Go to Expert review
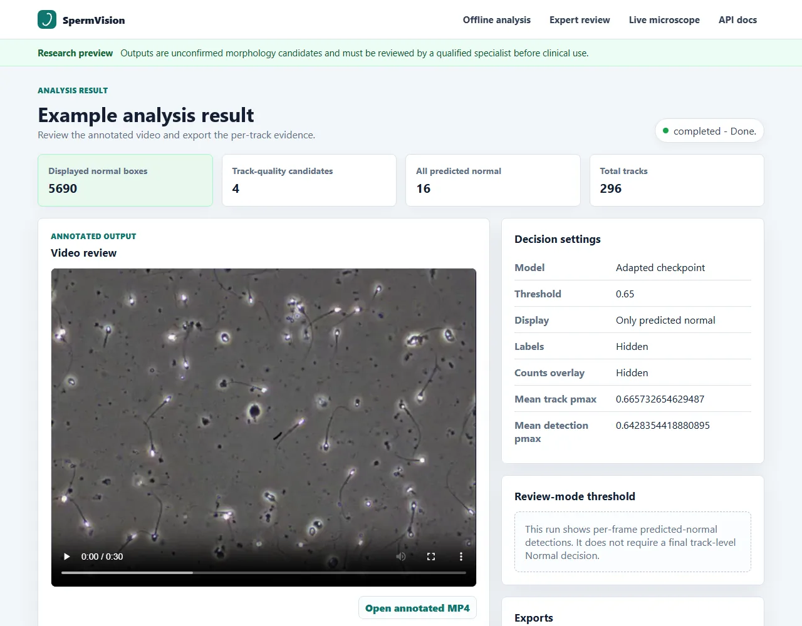 click(580, 20)
